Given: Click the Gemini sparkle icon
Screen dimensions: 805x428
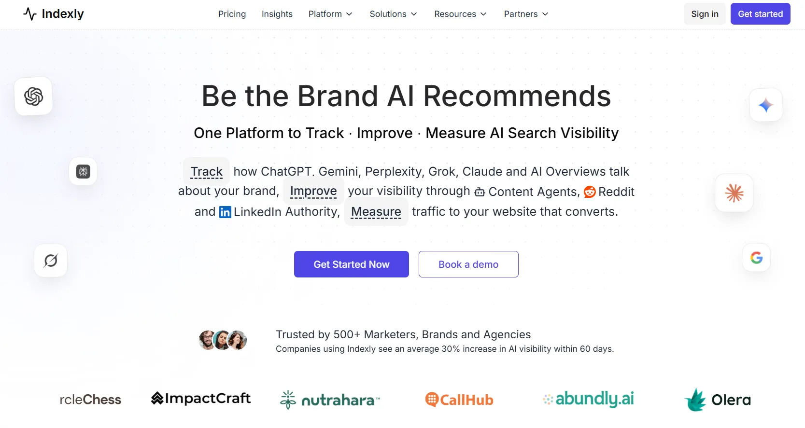Looking at the screenshot, I should (x=766, y=105).
